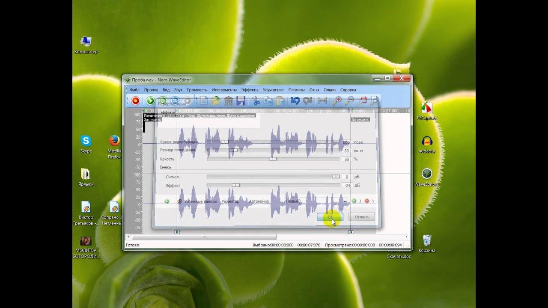Viewport: 548px width, 308px height.
Task: Click the last magnifier icon in toolbar
Action: 374,101
